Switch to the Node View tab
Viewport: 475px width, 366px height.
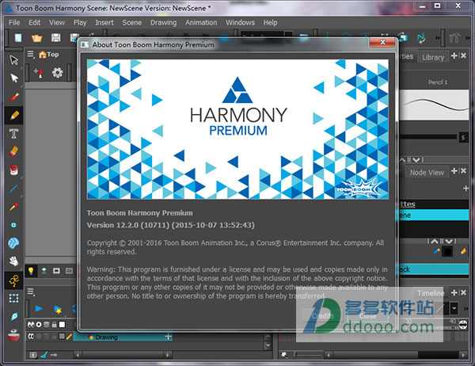427,173
